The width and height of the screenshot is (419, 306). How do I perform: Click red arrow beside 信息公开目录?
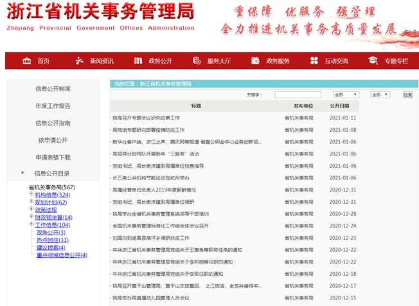click(23, 173)
